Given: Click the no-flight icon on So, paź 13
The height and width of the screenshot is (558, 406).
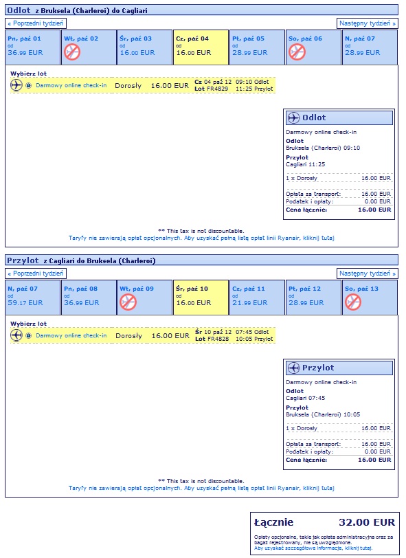Looking at the screenshot, I should point(353,302).
